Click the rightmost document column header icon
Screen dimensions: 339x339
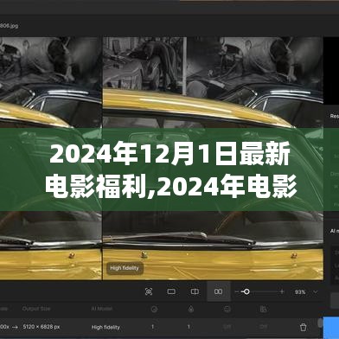tap(264, 309)
